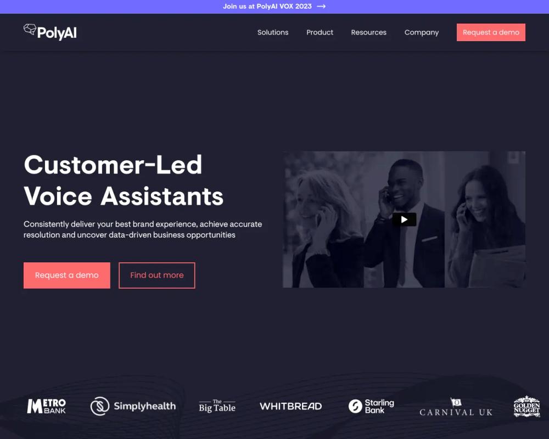This screenshot has height=439, width=549.
Task: Click the Metro Bank logo
Action: tap(47, 406)
